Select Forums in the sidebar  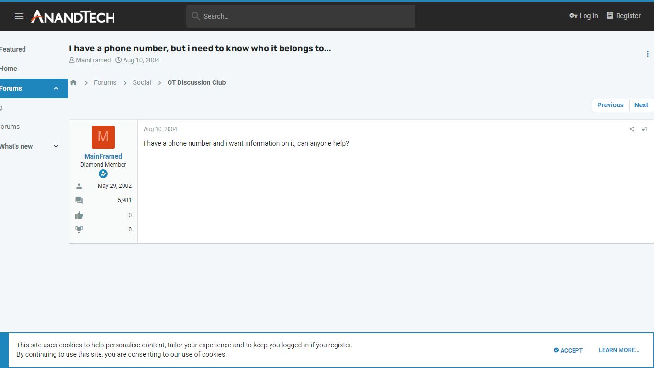(11, 88)
